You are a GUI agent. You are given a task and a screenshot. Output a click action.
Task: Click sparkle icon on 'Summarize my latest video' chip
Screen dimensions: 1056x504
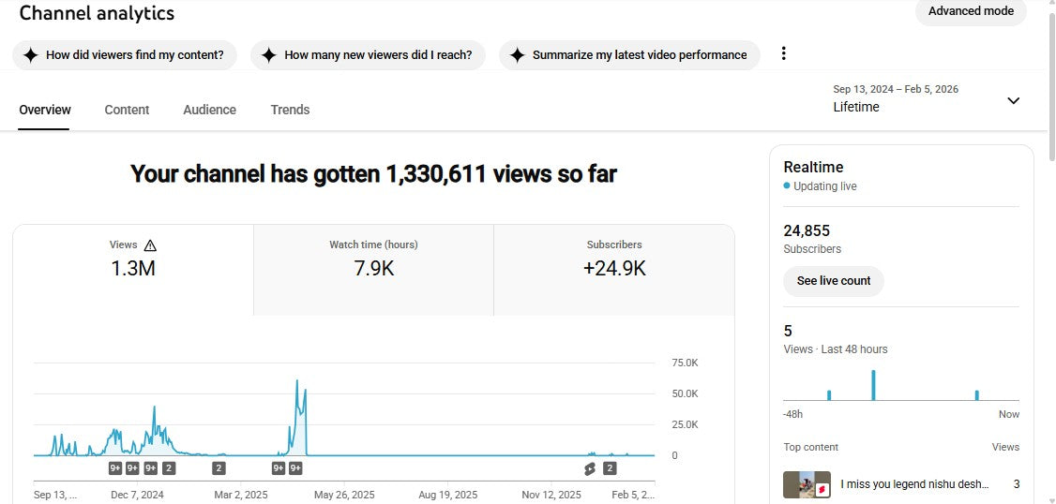pyautogui.click(x=517, y=55)
